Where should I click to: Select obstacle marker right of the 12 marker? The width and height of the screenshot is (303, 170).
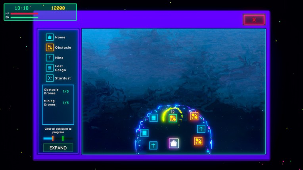pyautogui.click(x=194, y=116)
